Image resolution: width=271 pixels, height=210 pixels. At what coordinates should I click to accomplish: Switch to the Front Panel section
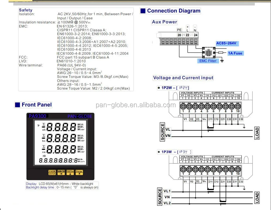pos(33,105)
